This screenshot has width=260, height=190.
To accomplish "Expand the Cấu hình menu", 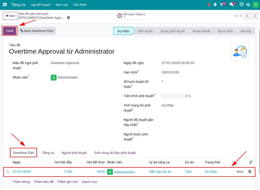I will [80, 5].
